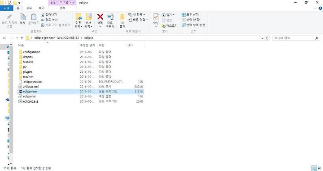
Task: Open the Manage (관리) application tools tab
Action: coord(62,8)
